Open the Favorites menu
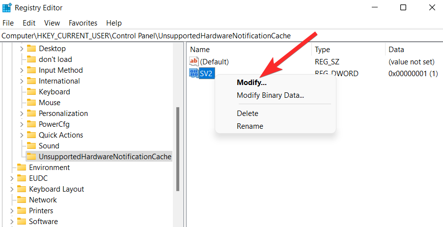Image resolution: width=443 pixels, height=227 pixels. pyautogui.click(x=83, y=23)
